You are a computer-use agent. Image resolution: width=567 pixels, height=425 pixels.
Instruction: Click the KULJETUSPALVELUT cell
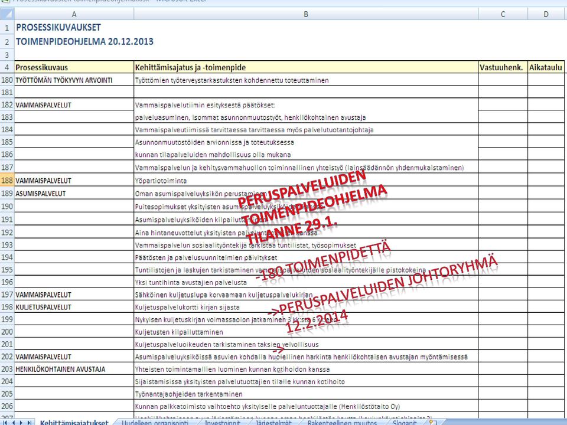[x=74, y=307]
